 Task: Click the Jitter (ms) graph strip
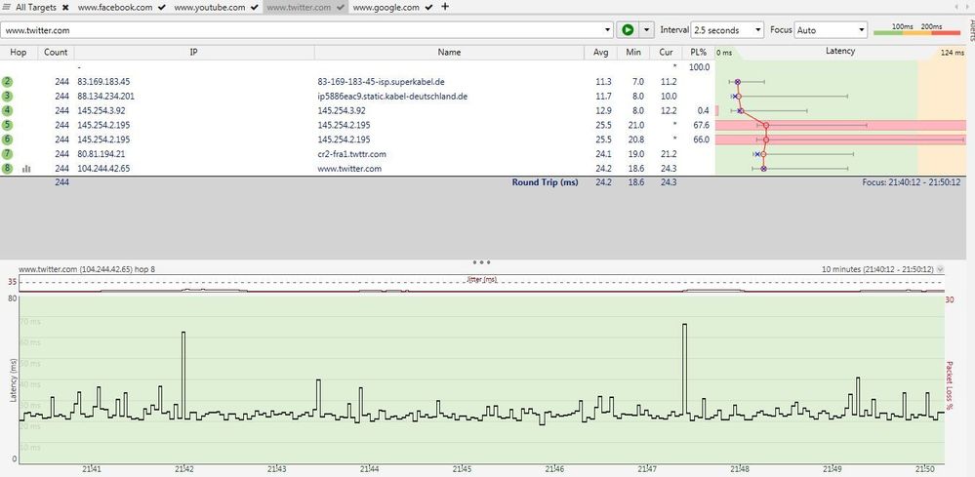click(482, 283)
